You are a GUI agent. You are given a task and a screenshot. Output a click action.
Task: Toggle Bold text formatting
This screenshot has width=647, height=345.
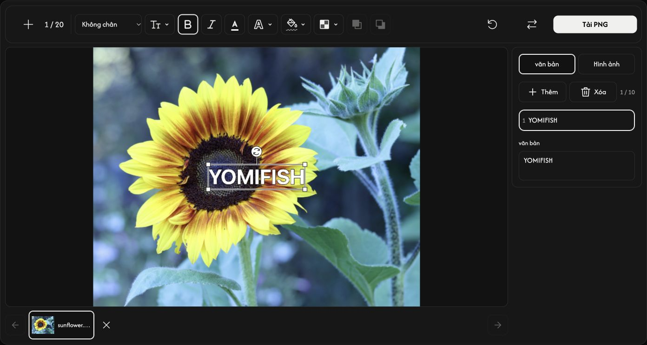188,25
